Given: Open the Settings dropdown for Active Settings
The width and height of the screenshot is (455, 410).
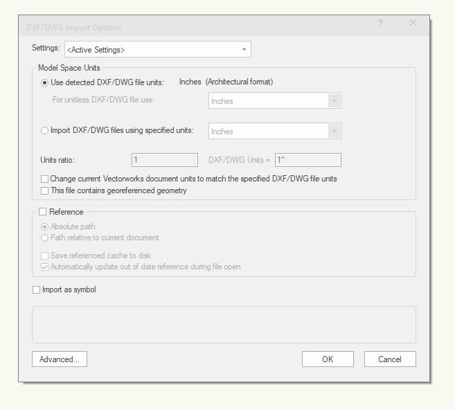Looking at the screenshot, I should click(157, 50).
